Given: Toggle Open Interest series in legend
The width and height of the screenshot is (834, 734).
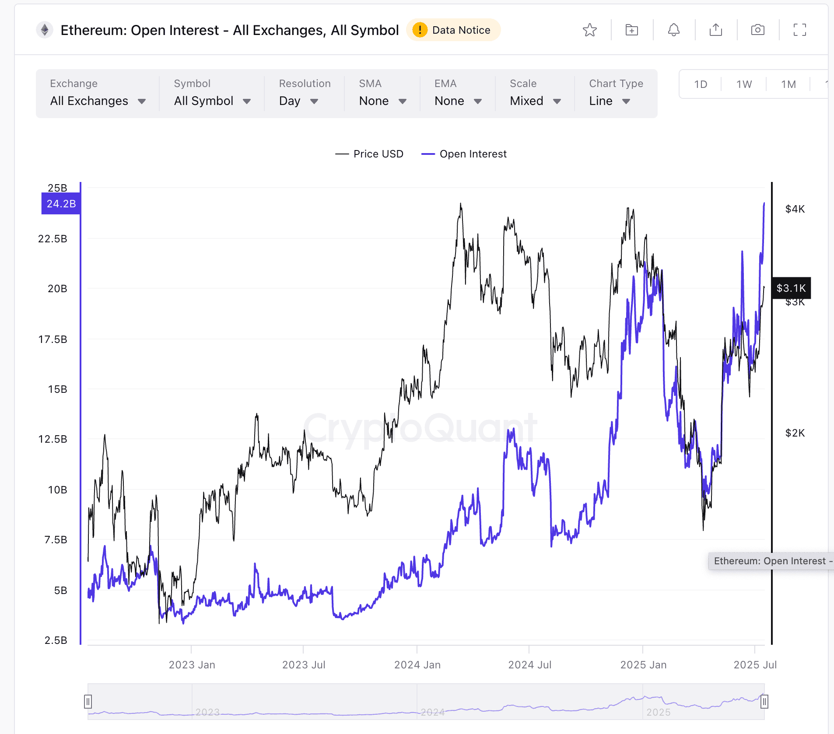Looking at the screenshot, I should 464,154.
